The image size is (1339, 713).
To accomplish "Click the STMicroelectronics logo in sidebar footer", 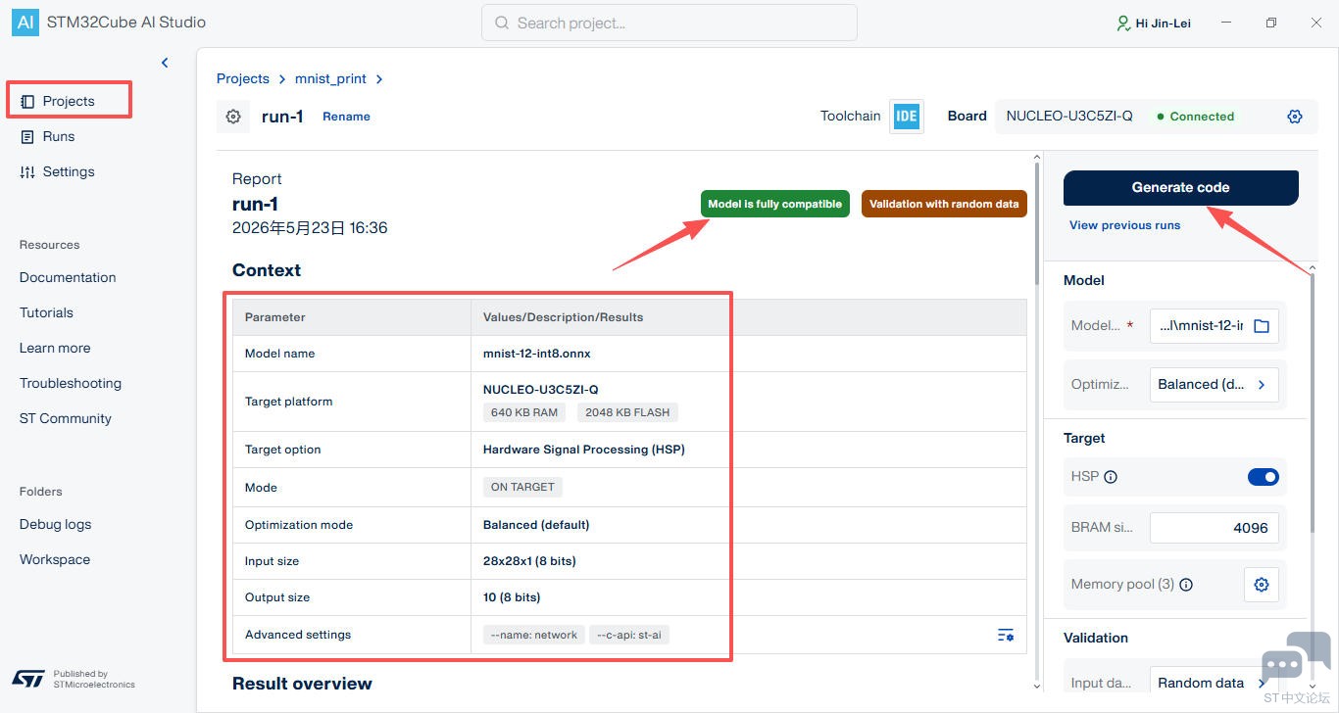I will 28,679.
